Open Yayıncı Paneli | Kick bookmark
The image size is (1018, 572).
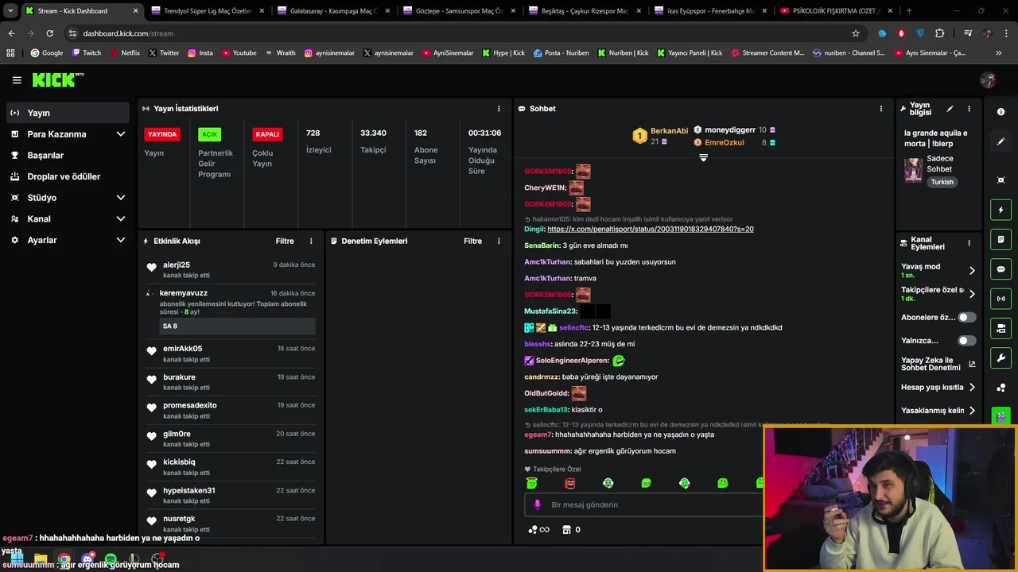690,52
